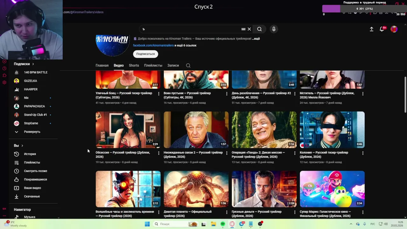Play the Супер Марио trailer thumbnail
Image resolution: width=407 pixels, height=229 pixels.
coord(332,189)
